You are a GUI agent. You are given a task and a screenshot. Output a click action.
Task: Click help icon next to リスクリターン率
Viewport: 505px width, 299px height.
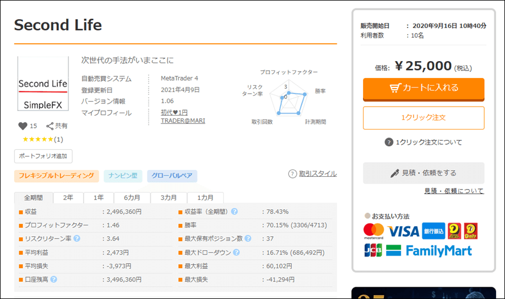76,238
